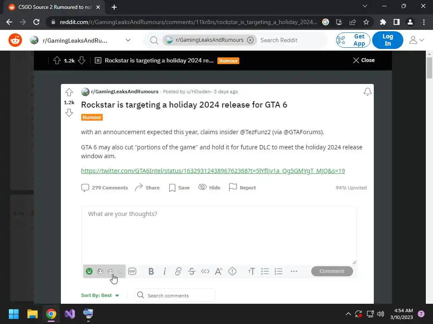The image size is (433, 324).
Task: Open Chrome extensions puzzle icon
Action: click(383, 22)
